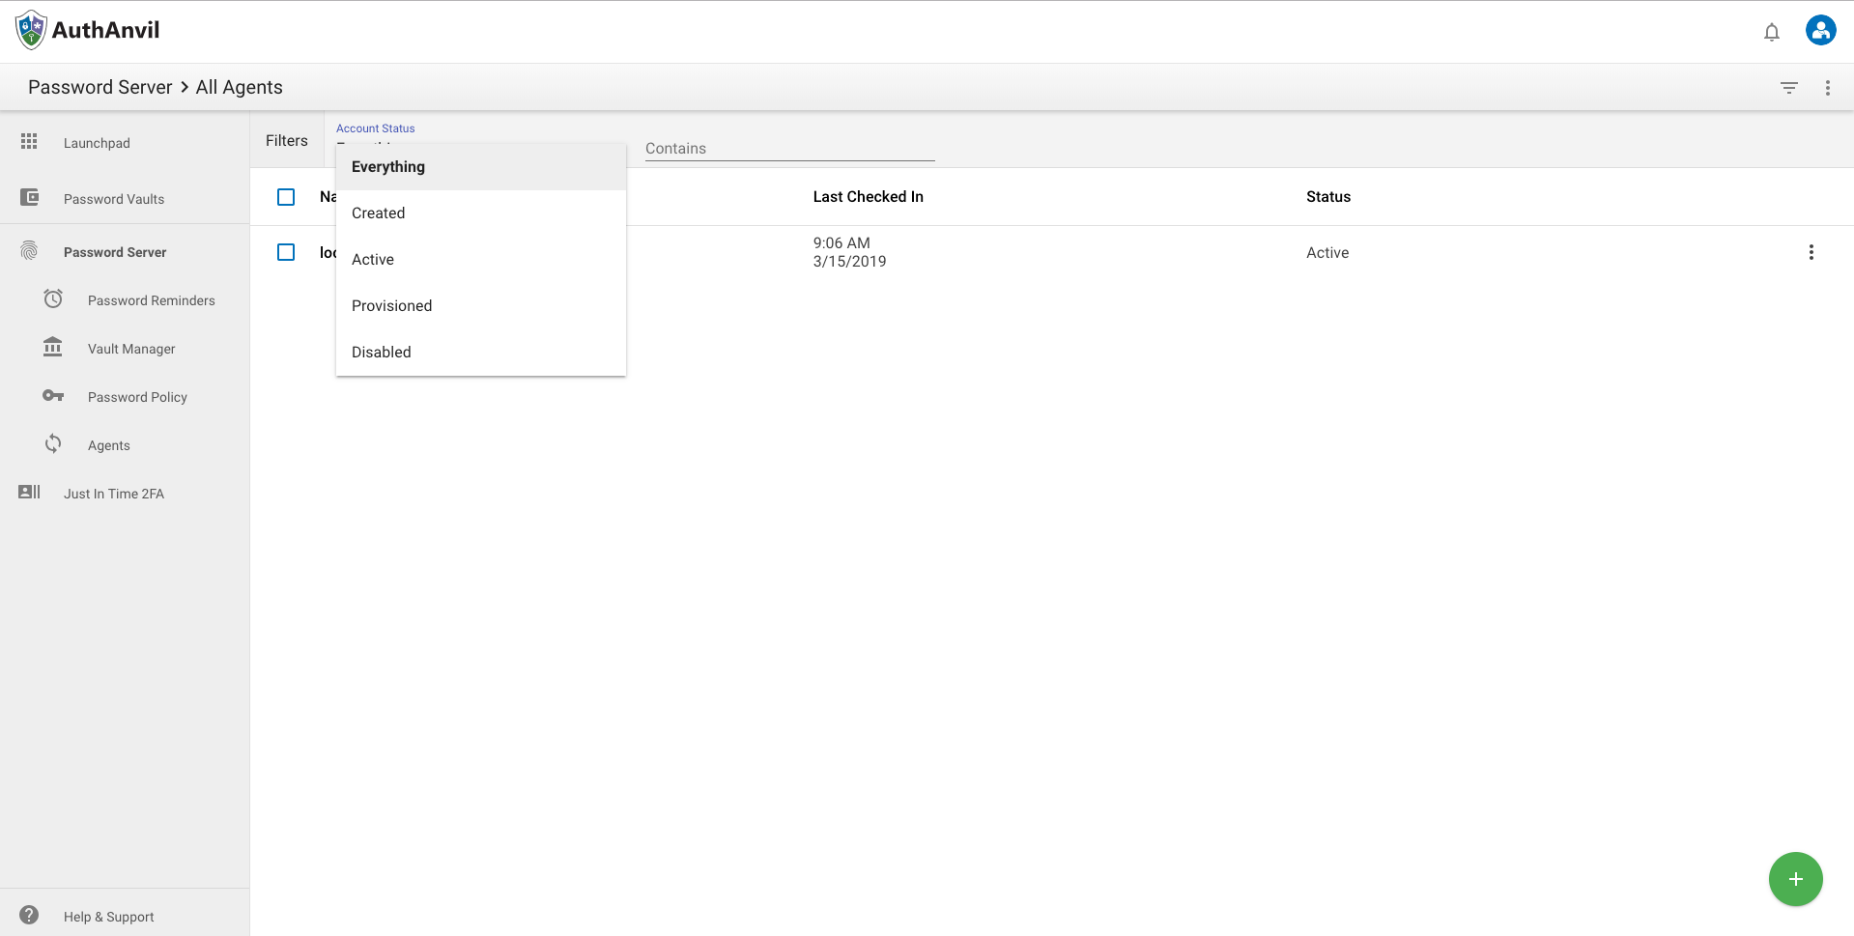Viewport: 1854px width, 936px height.
Task: Click the Account Status dropdown label
Action: coord(376,128)
